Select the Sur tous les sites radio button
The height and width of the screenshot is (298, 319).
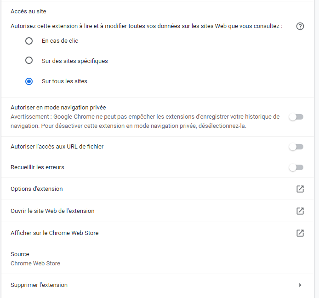click(29, 81)
